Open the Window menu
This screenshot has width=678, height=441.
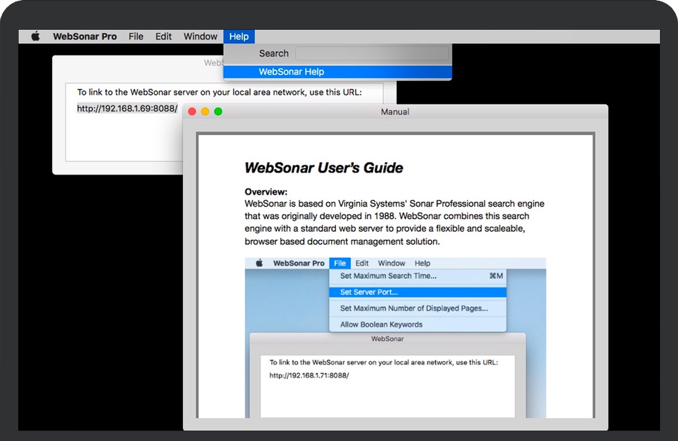(x=200, y=35)
